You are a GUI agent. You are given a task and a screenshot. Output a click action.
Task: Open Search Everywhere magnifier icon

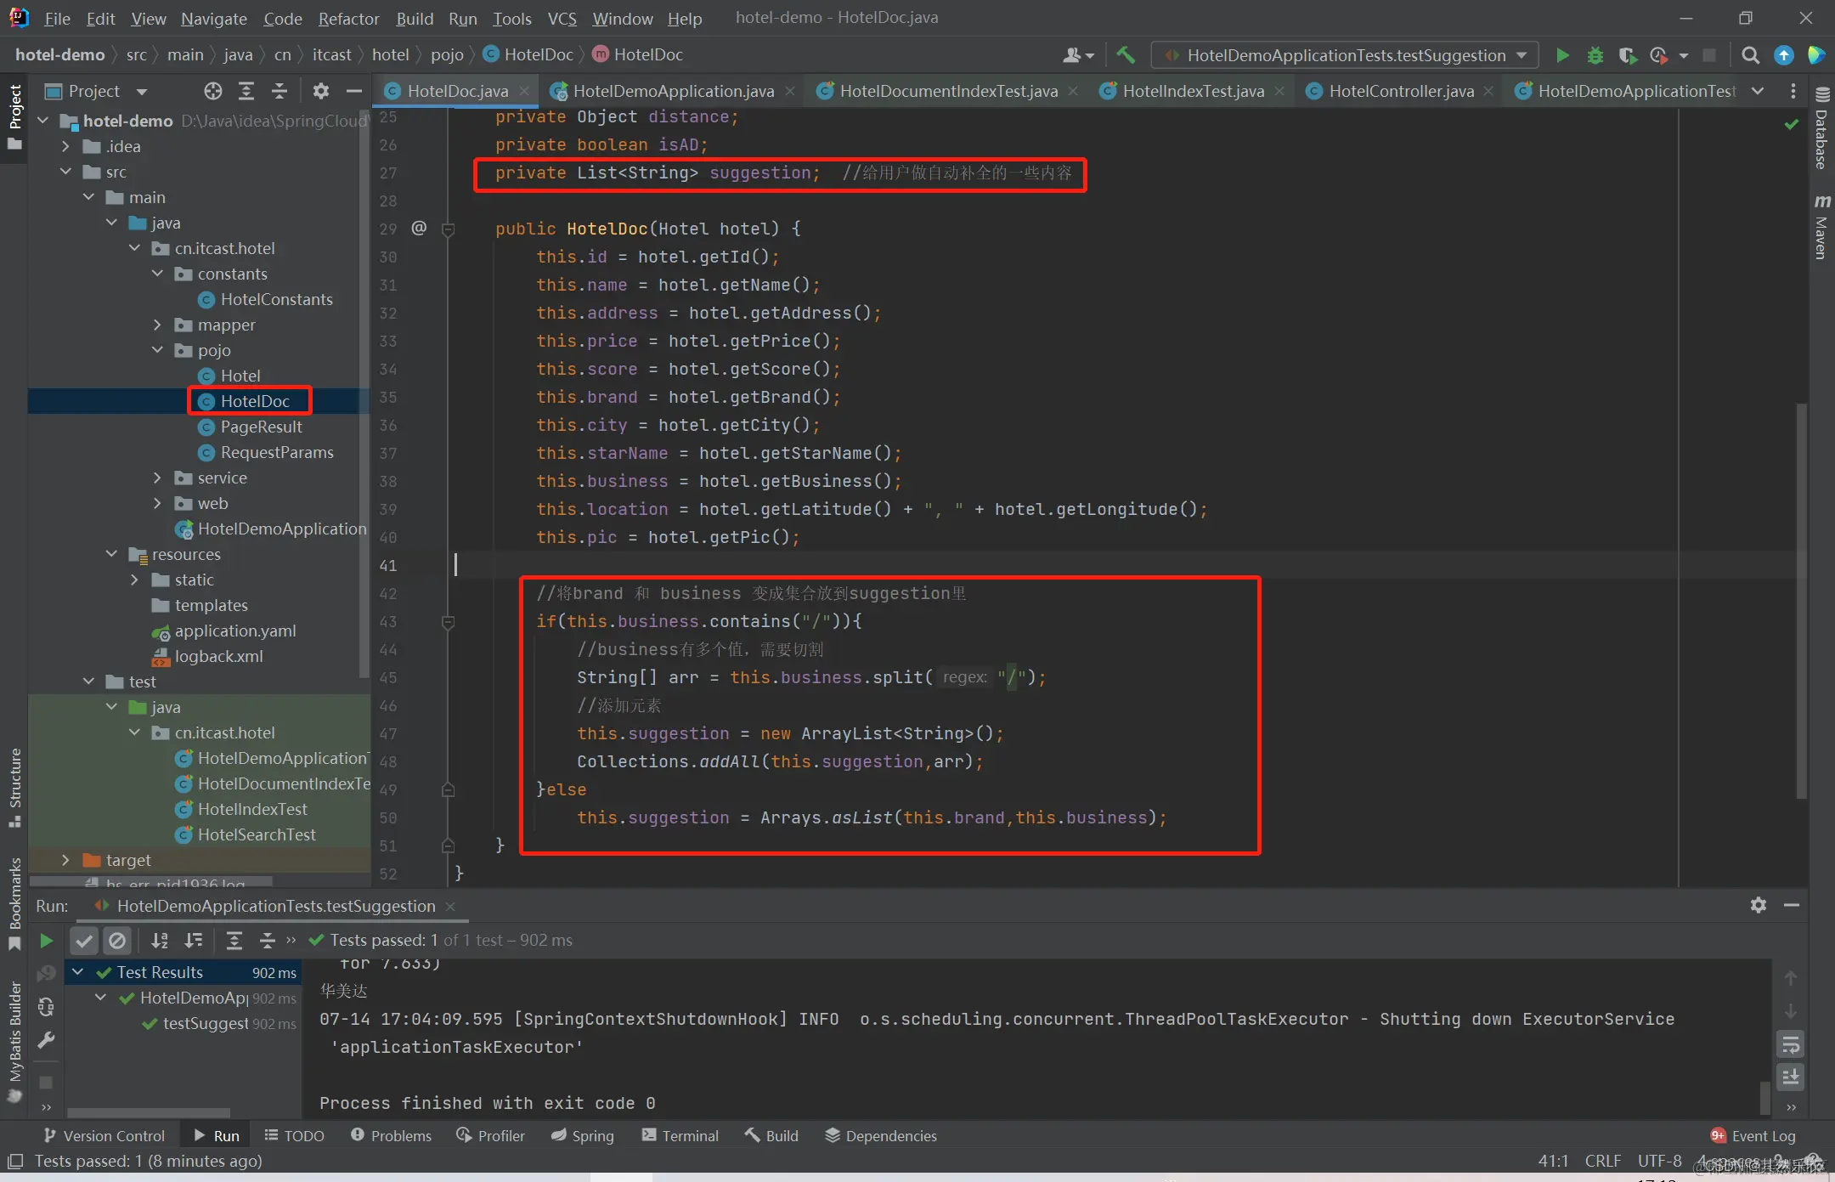point(1750,55)
